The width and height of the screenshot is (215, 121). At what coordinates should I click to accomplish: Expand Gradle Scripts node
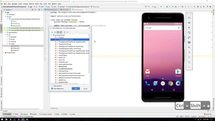(x=3, y=53)
